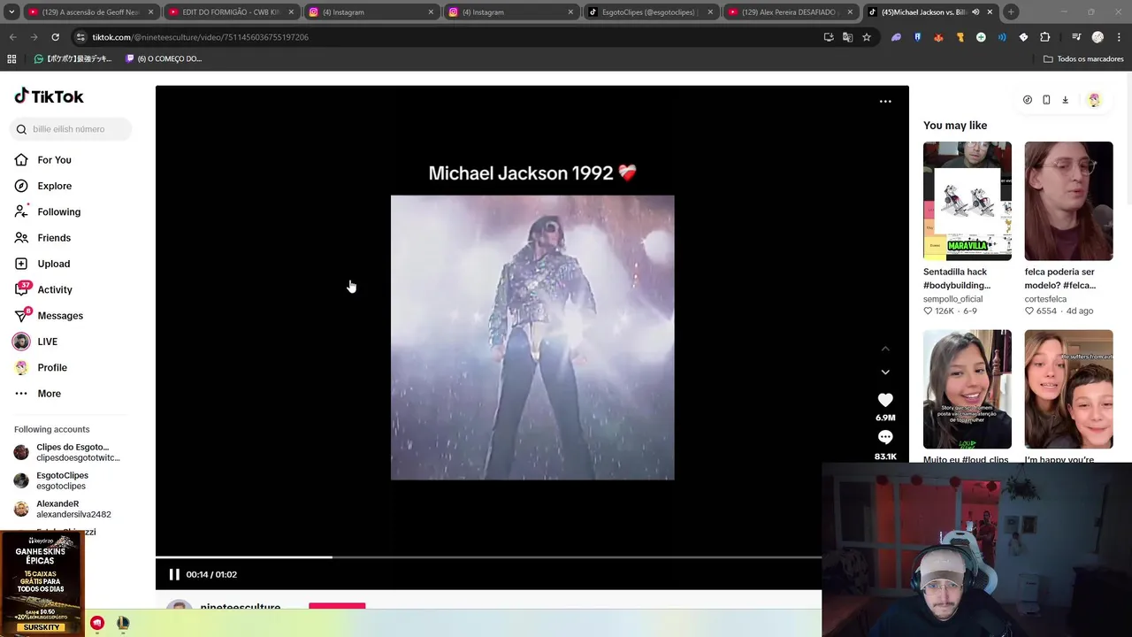Click the install app icon in address bar
This screenshot has width=1132, height=637.
coord(828,37)
